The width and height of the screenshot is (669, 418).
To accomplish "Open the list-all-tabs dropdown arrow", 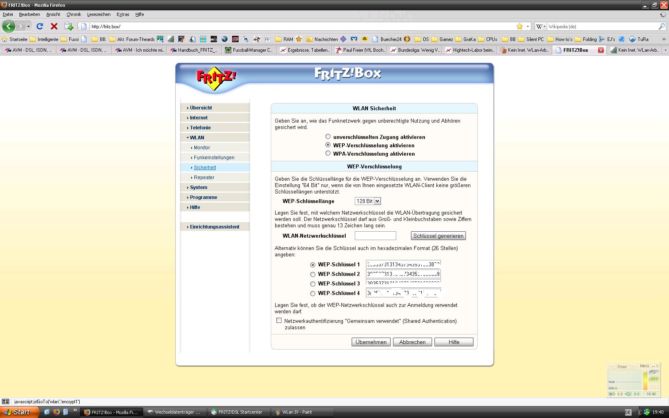I will pos(665,50).
